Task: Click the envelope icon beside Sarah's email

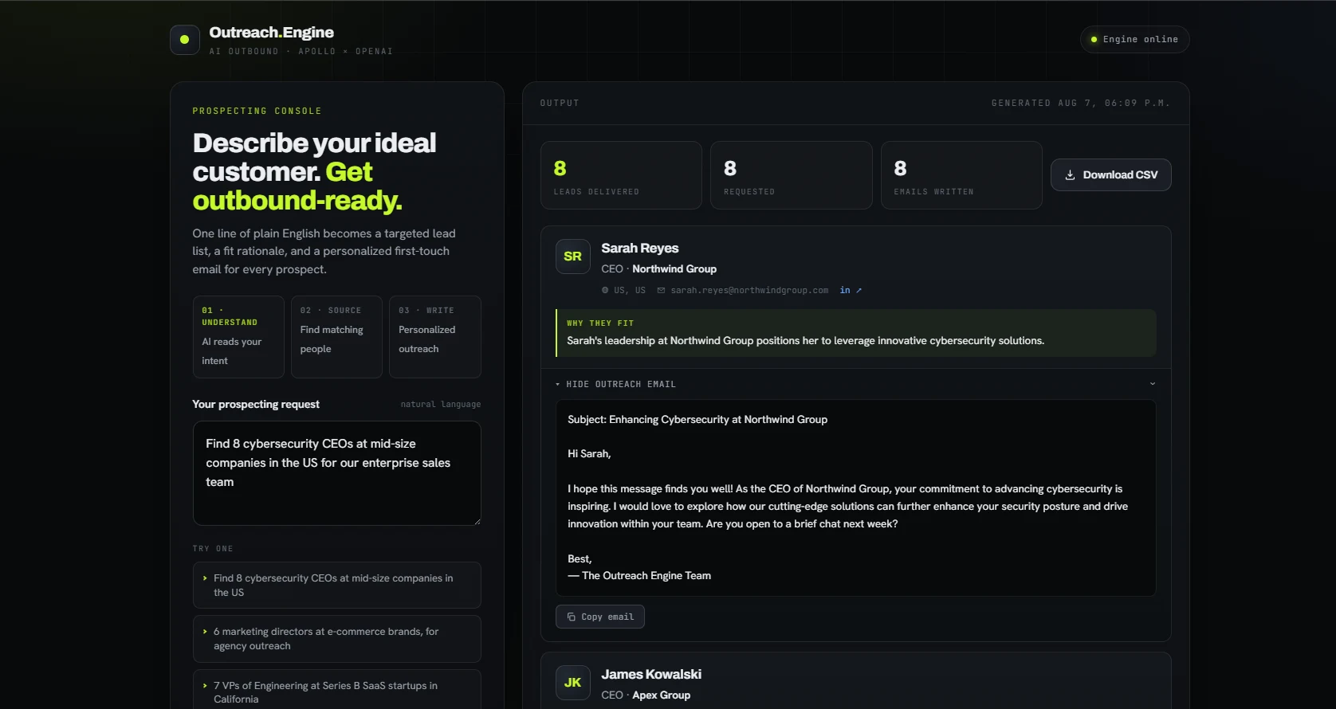Action: (661, 291)
